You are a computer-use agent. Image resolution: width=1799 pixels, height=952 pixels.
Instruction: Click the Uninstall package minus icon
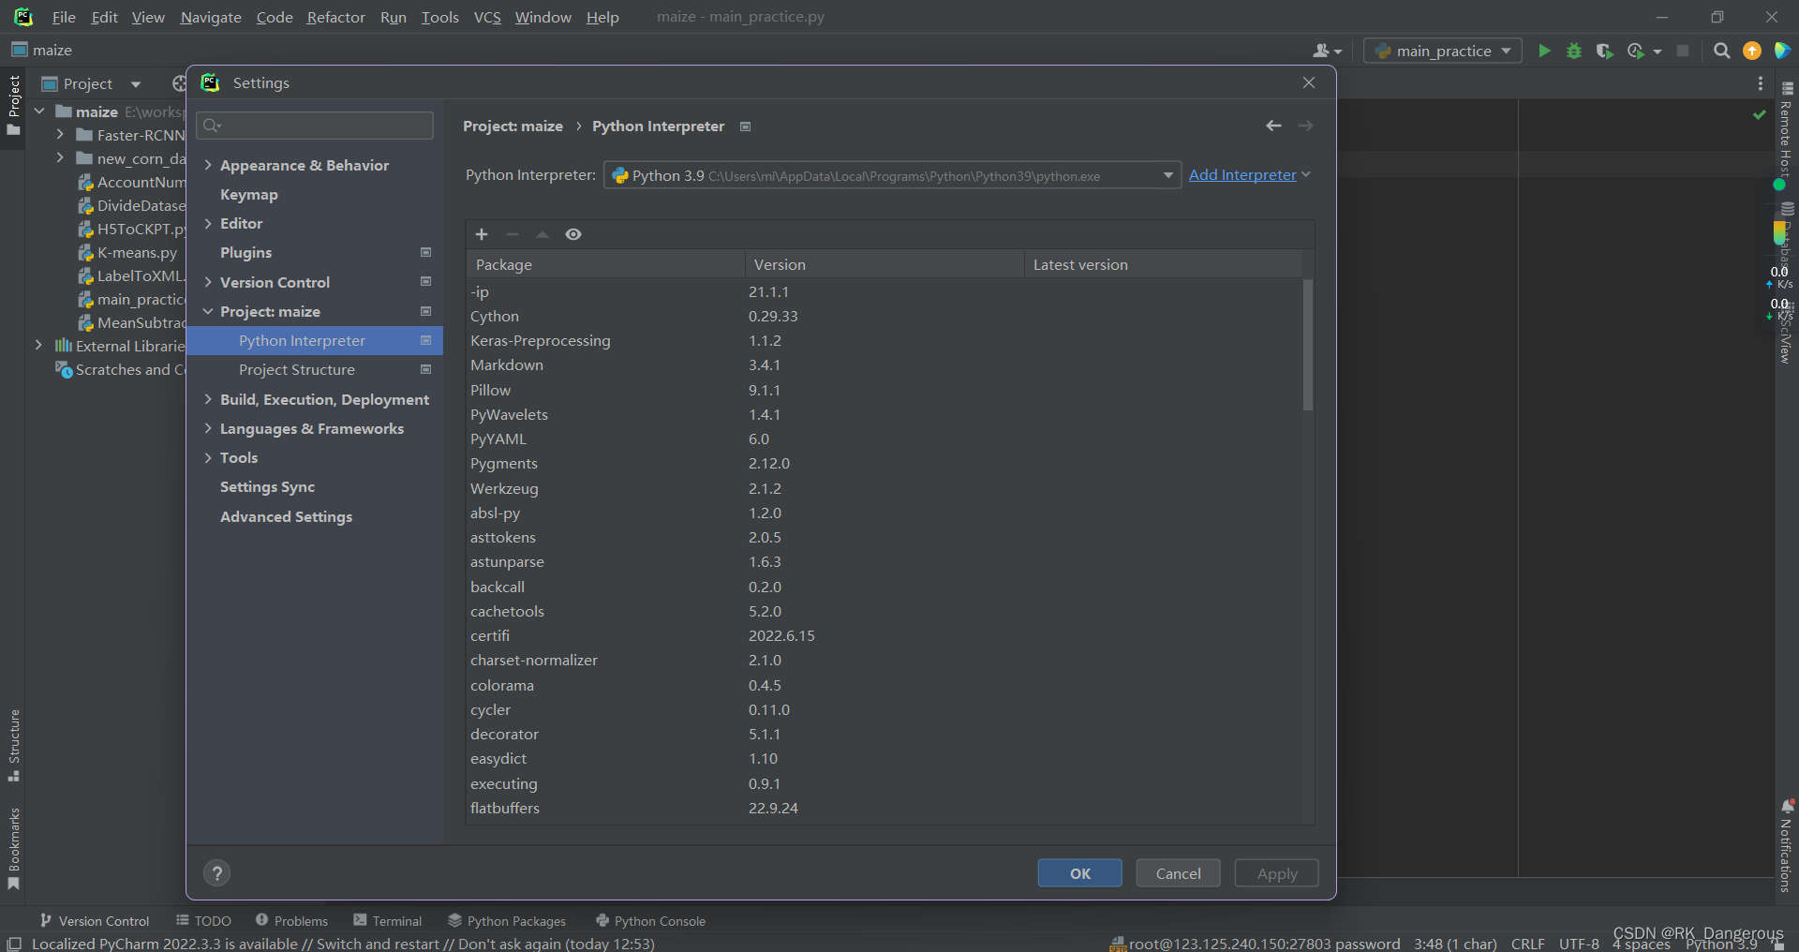click(x=512, y=234)
